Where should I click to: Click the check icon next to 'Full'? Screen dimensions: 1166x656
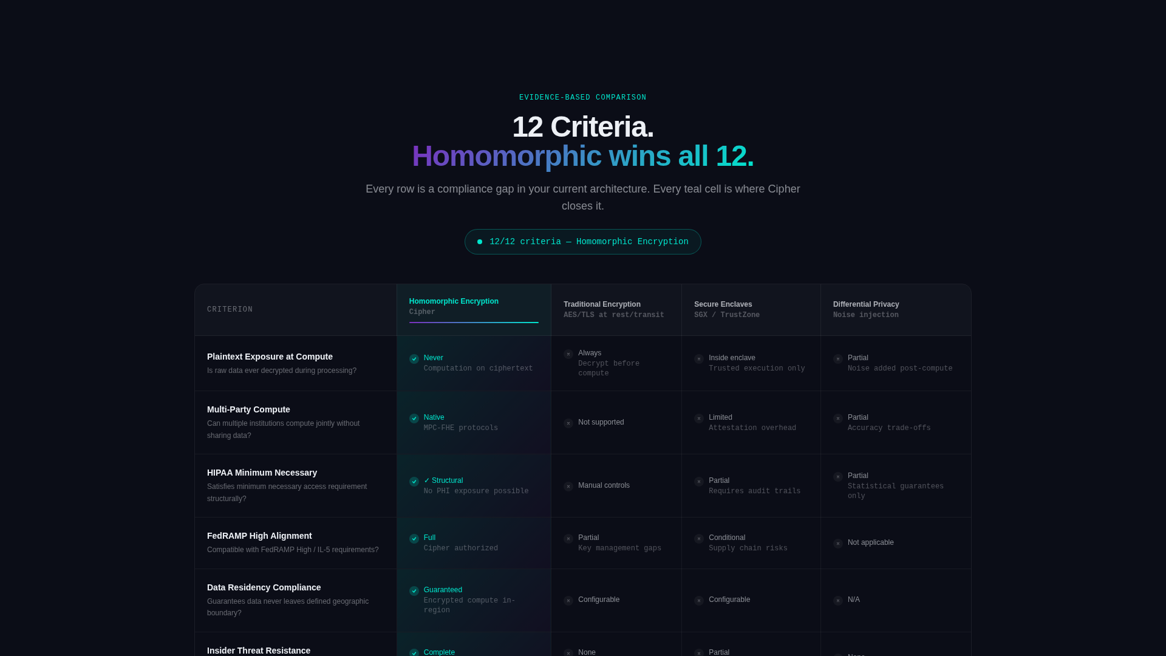point(414,539)
